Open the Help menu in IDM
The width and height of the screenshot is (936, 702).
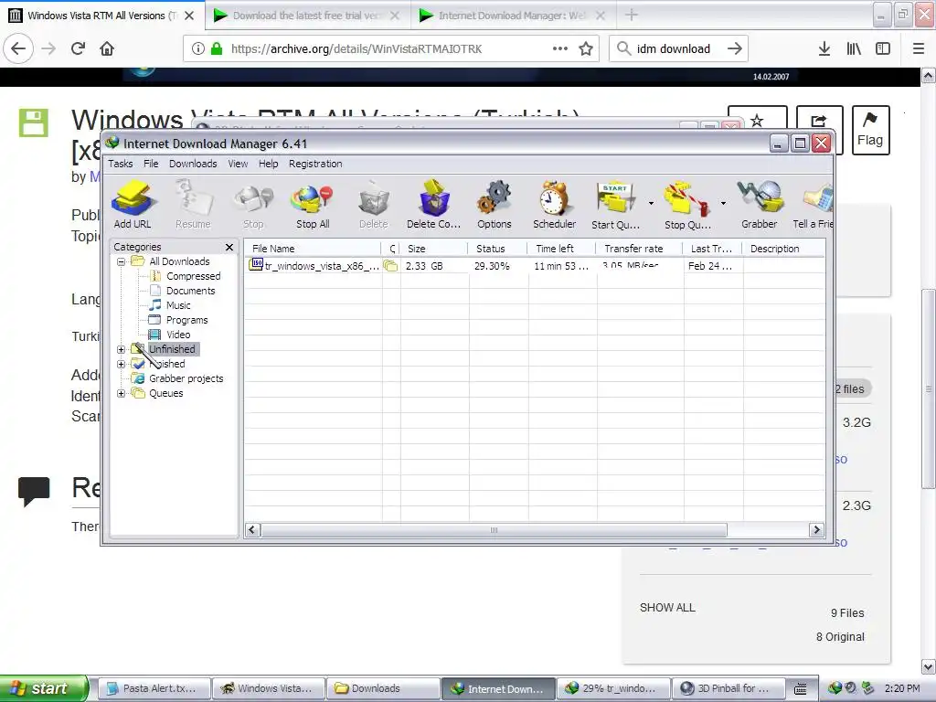(268, 164)
